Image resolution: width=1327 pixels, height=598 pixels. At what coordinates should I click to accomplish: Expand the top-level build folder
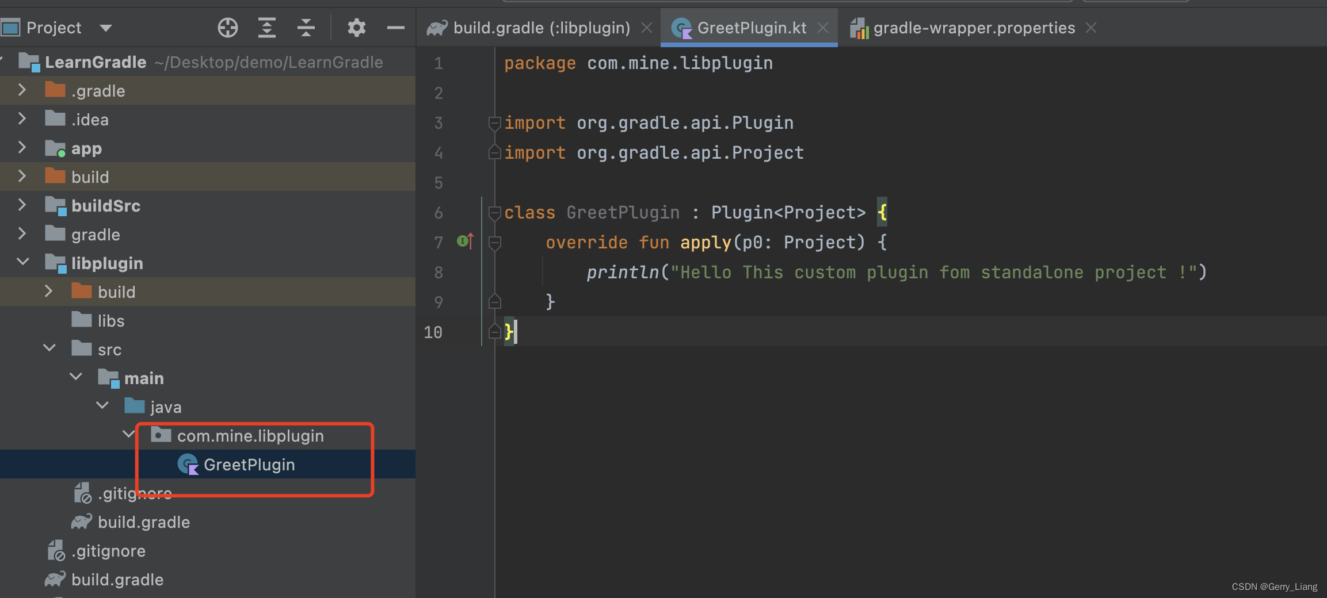click(x=22, y=177)
